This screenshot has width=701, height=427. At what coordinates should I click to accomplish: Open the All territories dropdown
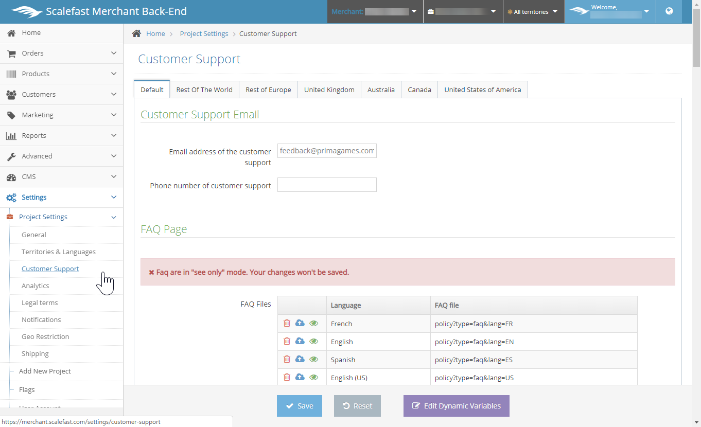tap(533, 12)
